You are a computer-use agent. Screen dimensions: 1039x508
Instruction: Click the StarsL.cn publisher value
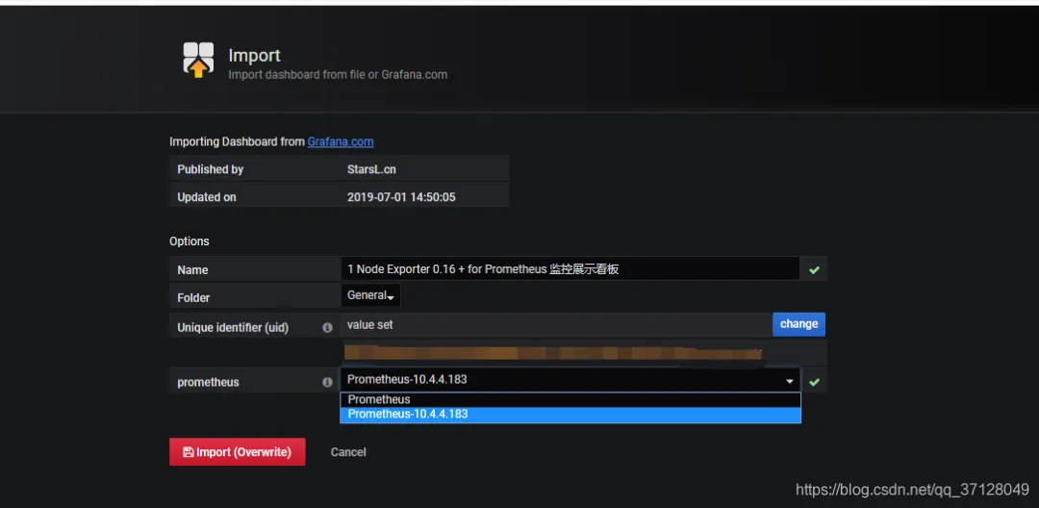coord(371,169)
